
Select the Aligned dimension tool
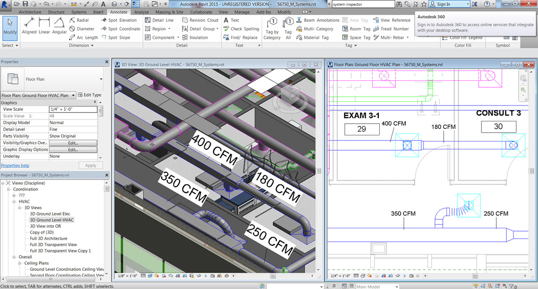[x=29, y=26]
